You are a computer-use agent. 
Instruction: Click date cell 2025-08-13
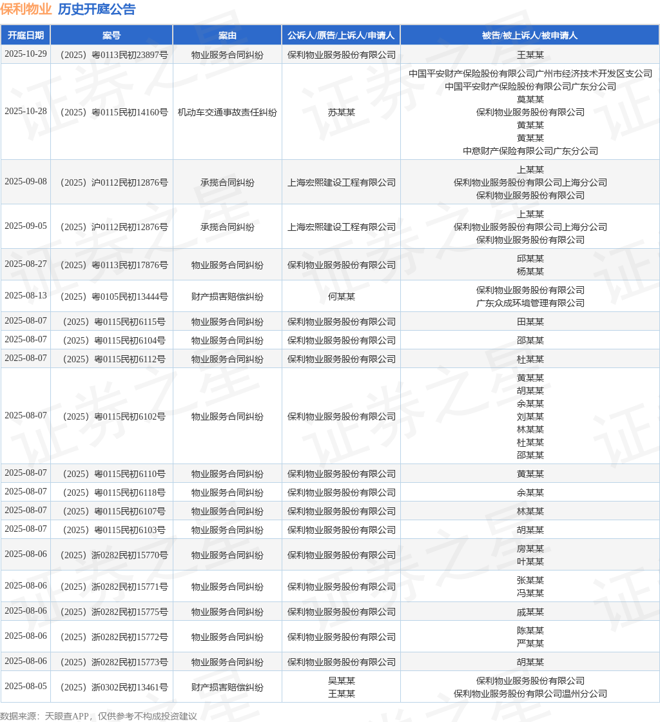(x=26, y=296)
